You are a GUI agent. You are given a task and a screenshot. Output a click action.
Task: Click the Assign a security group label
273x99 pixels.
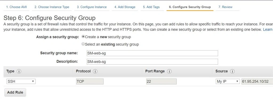(58, 37)
